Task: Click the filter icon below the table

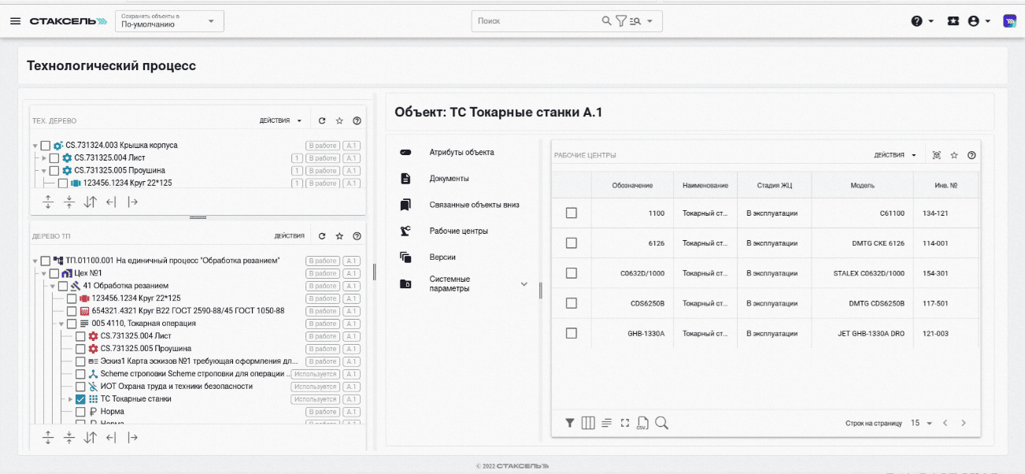Action: pos(569,423)
